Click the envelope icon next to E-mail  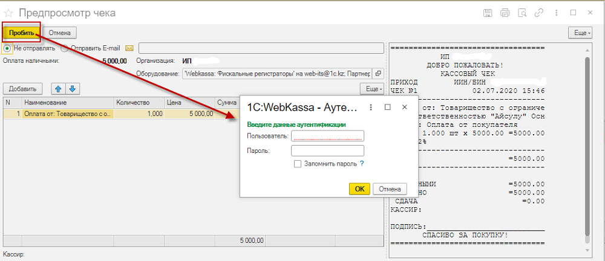coord(129,48)
